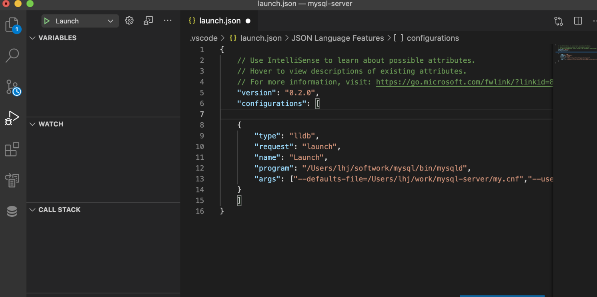The image size is (597, 297).
Task: Open the Remote Explorer icon in the activity bar
Action: 12,180
